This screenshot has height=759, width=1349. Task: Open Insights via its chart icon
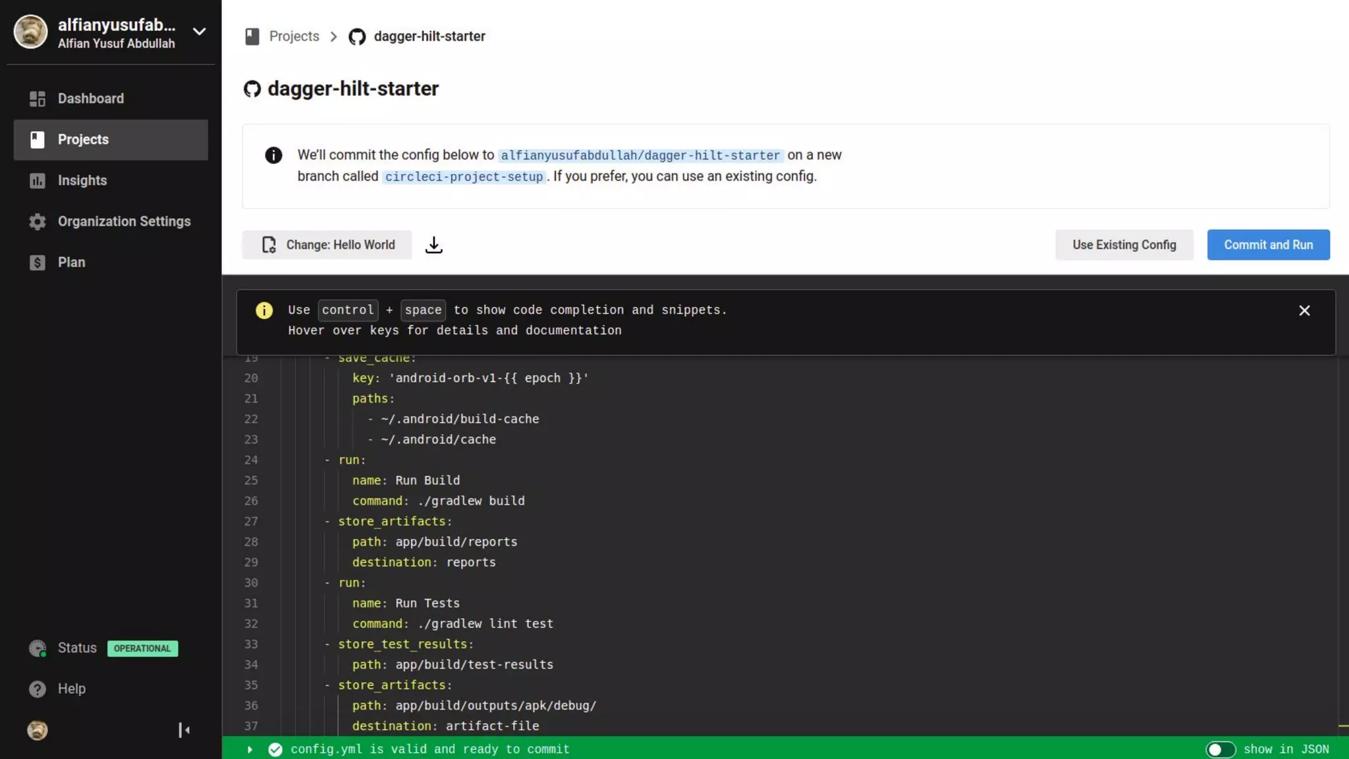[x=38, y=181]
